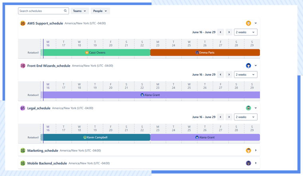Image resolution: width=303 pixels, height=176 pixels.
Task: Click Monday 16 header in AWS Support schedule
Action: coord(48,44)
